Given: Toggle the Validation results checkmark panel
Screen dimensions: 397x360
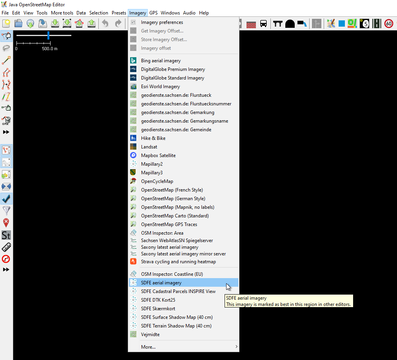Looking at the screenshot, I should point(6,199).
